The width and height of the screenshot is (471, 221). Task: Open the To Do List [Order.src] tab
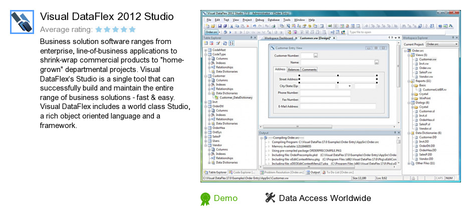(338, 172)
